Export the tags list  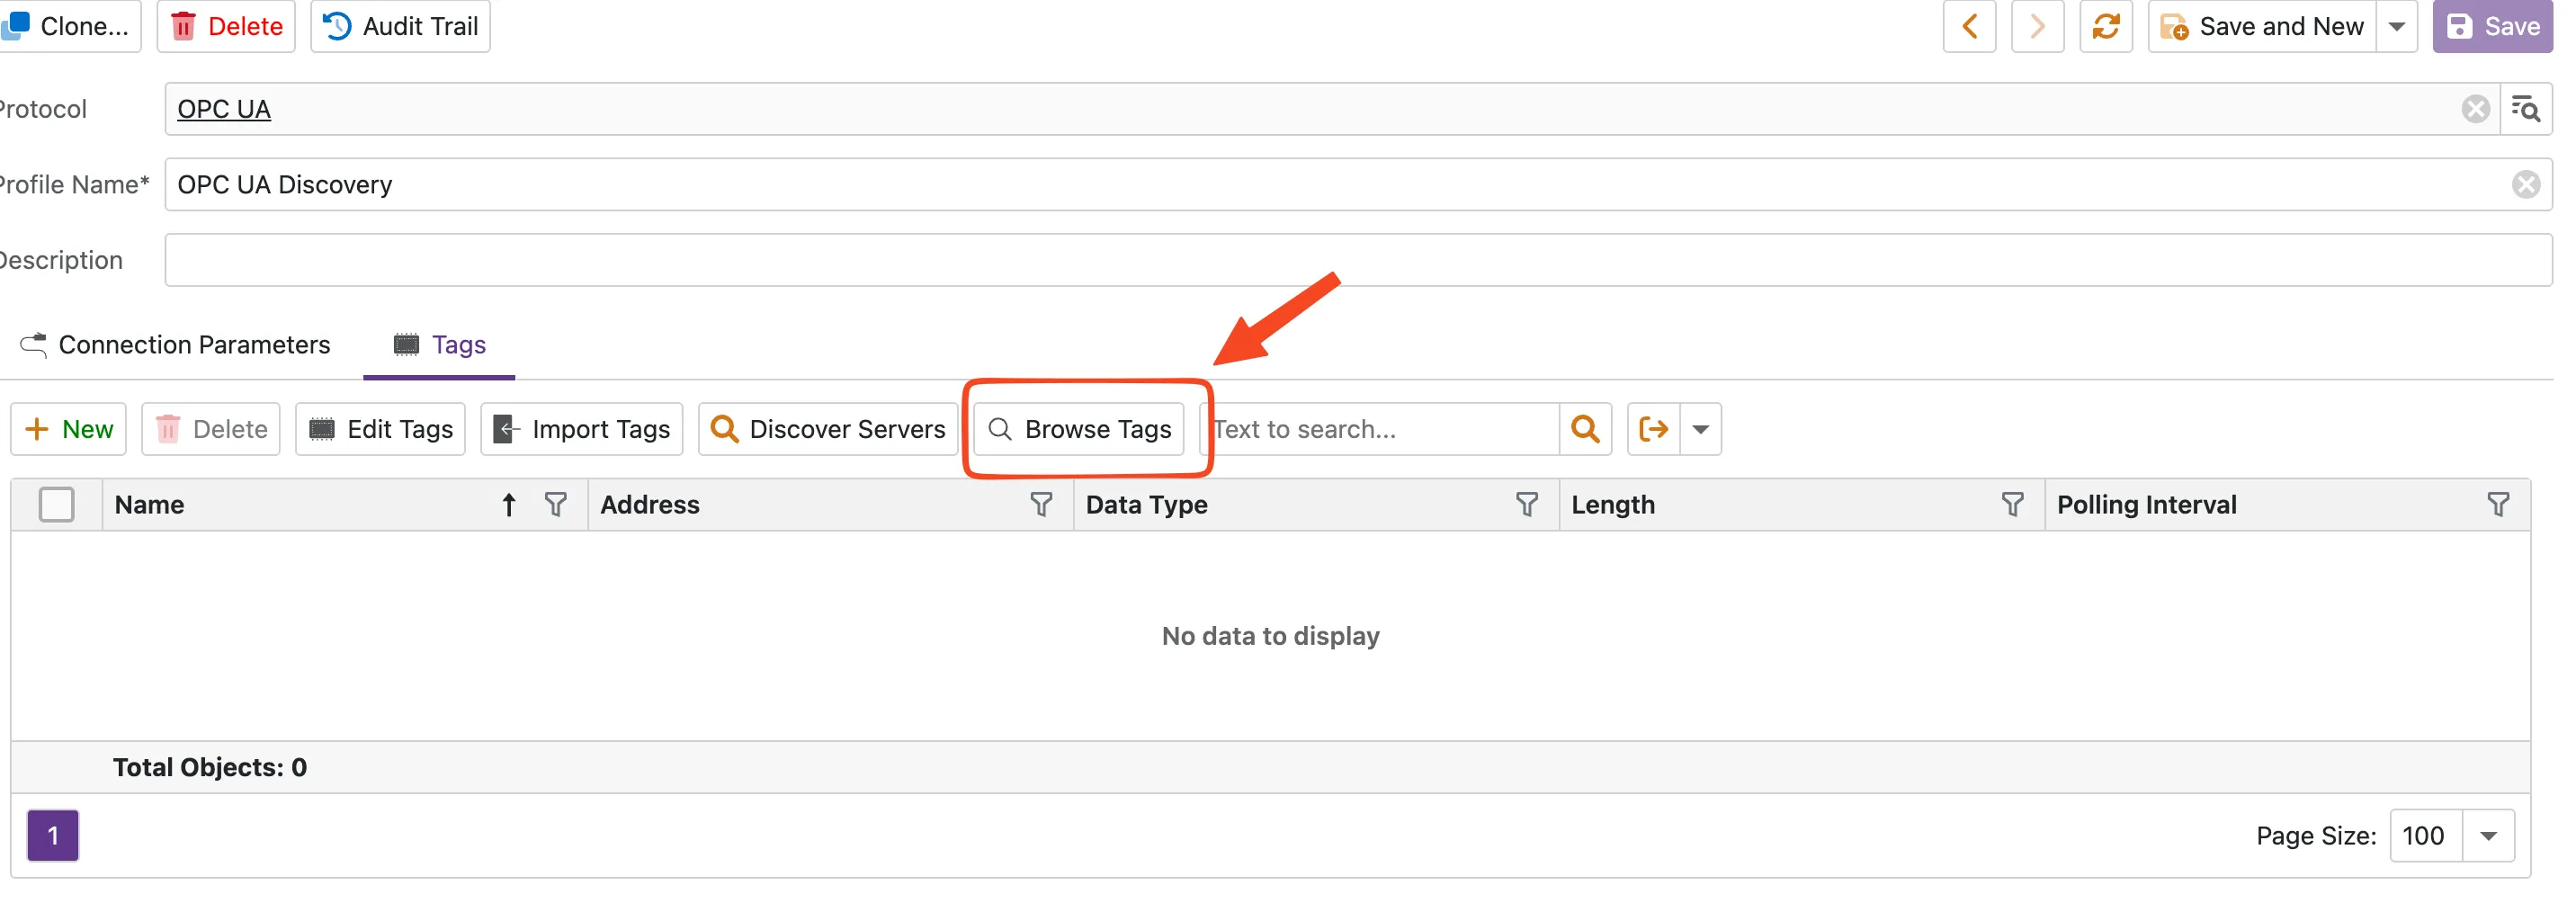[x=1652, y=428]
